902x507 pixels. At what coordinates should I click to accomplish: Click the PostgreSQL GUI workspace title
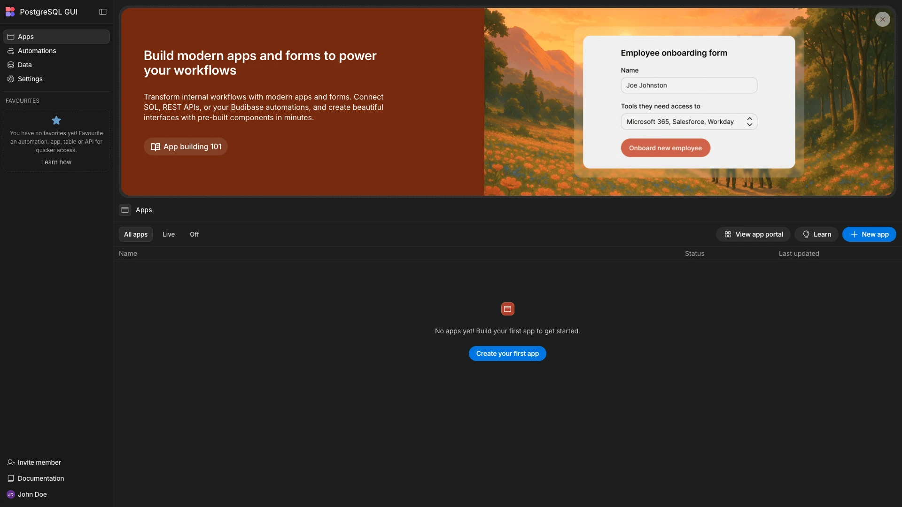click(x=48, y=12)
